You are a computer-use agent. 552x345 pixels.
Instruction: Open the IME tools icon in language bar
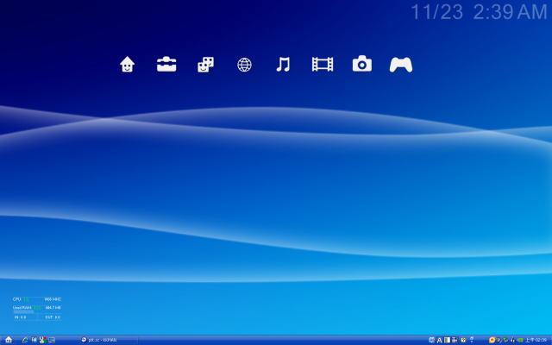point(455,340)
